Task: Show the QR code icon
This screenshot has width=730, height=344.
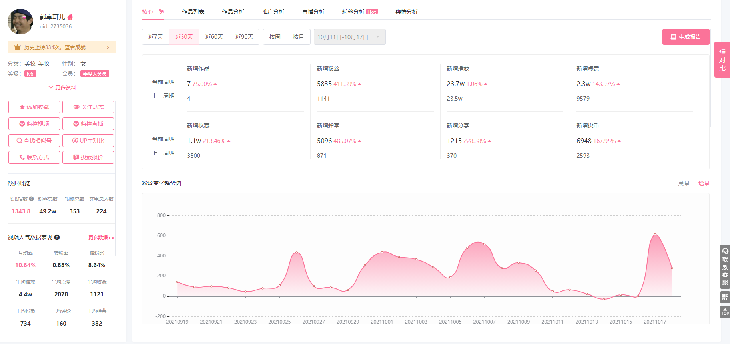Action: [725, 297]
